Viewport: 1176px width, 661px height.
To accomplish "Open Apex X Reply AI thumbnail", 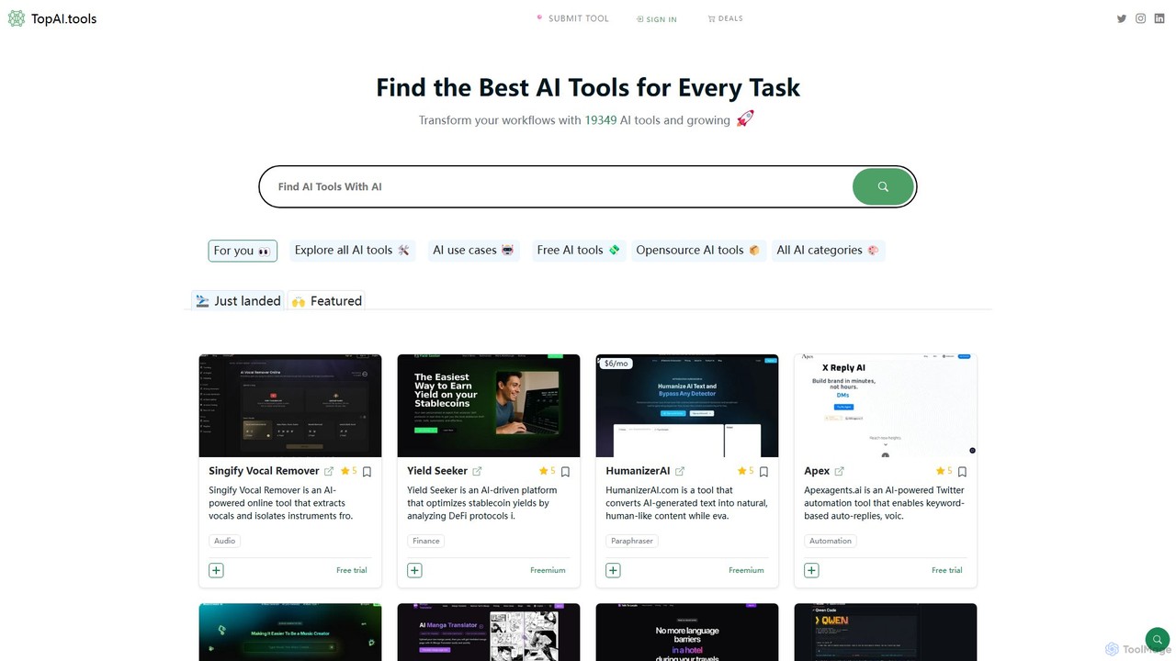I will pos(886,406).
